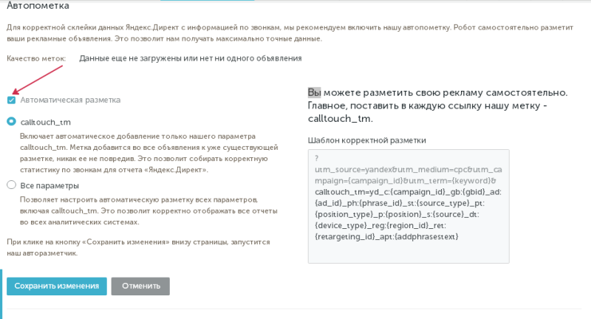Click the Автоматическая разметка label text
Image resolution: width=591 pixels, height=319 pixels.
click(x=70, y=100)
